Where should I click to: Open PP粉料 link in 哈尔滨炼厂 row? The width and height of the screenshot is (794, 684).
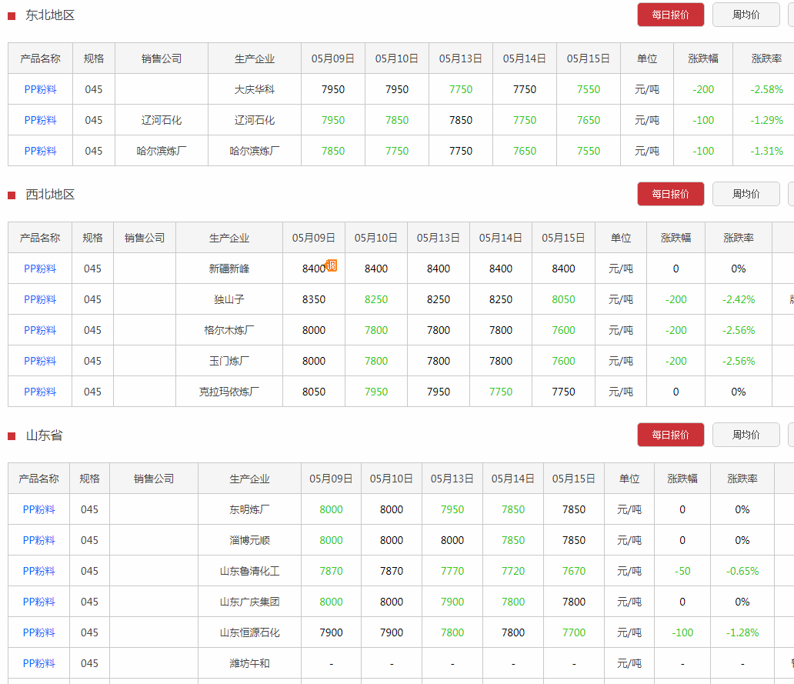coord(41,152)
